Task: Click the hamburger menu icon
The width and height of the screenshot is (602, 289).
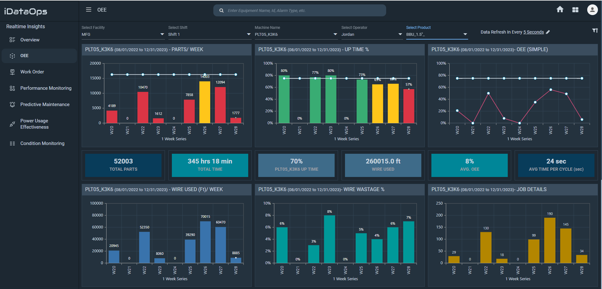Action: coord(89,10)
